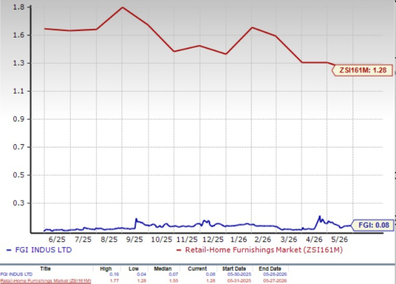Screen dimensions: 396x284
Task: Click the 0.16 High value for FGI
Action: coord(114,274)
